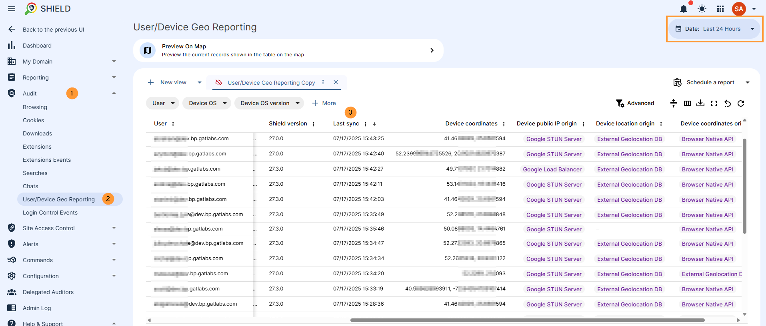
Task: Expand the Configuration menu
Action: [62, 276]
